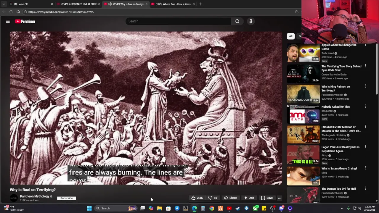The height and width of the screenshot is (213, 379).
Task: Open the Xbox app from taskbar
Action: [x=255, y=208]
